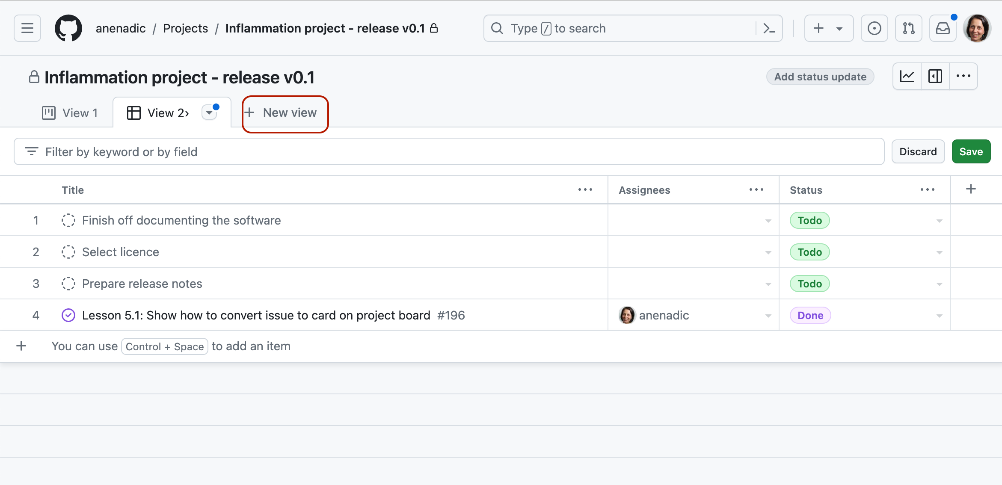Click the board/panel layout icon
This screenshot has height=485, width=1002.
pos(935,77)
